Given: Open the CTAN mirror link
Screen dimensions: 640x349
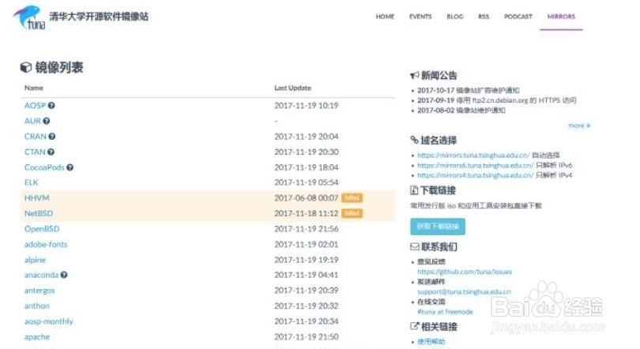Looking at the screenshot, I should (35, 152).
